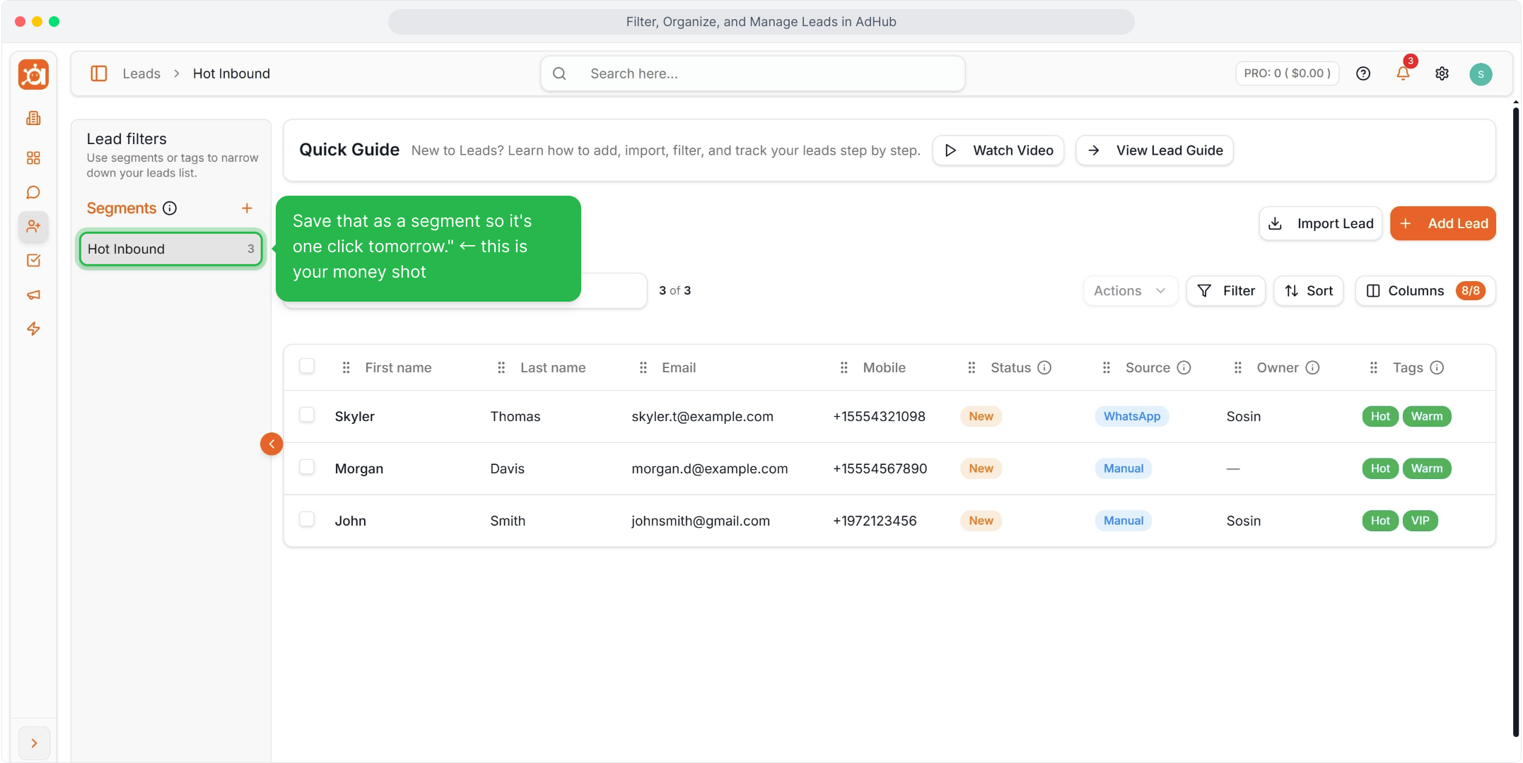Viewport: 1523px width, 763px height.
Task: Click the orange Add Lead button
Action: click(x=1442, y=223)
